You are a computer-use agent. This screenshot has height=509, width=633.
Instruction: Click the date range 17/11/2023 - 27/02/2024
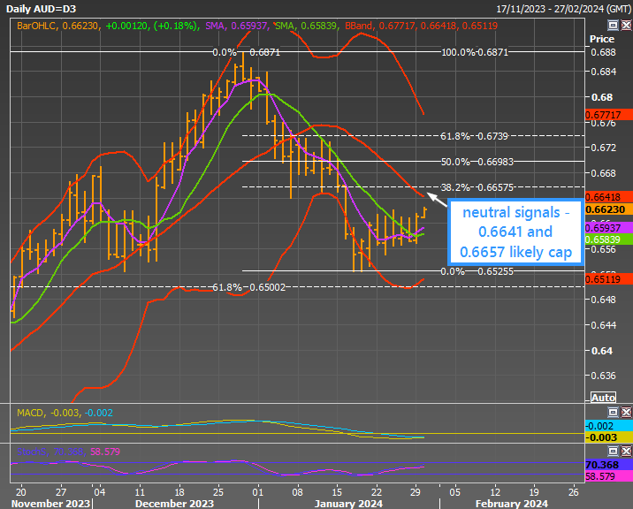[563, 9]
